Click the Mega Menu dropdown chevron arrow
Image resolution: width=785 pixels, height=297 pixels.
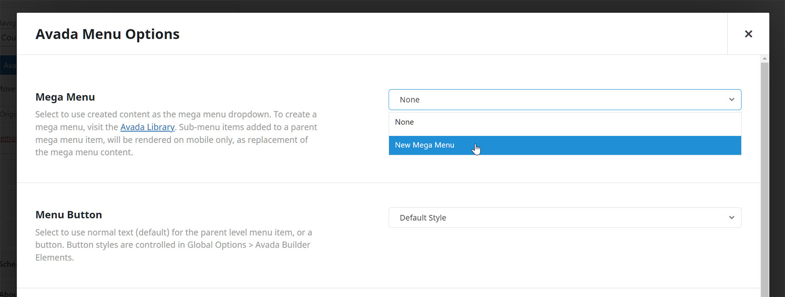(x=732, y=100)
